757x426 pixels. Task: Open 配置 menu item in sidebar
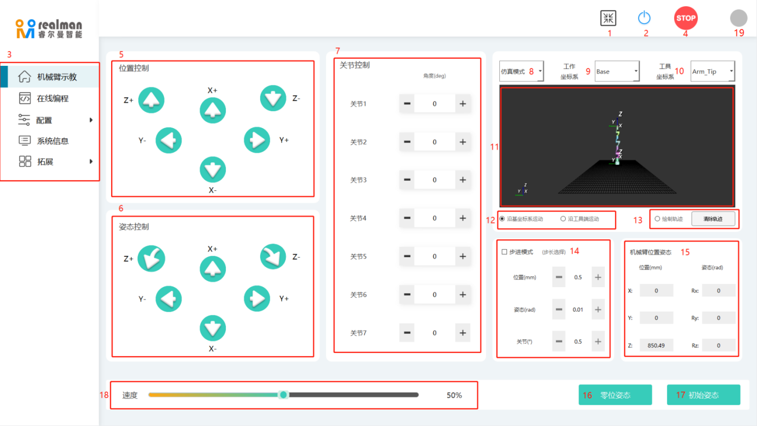50,120
